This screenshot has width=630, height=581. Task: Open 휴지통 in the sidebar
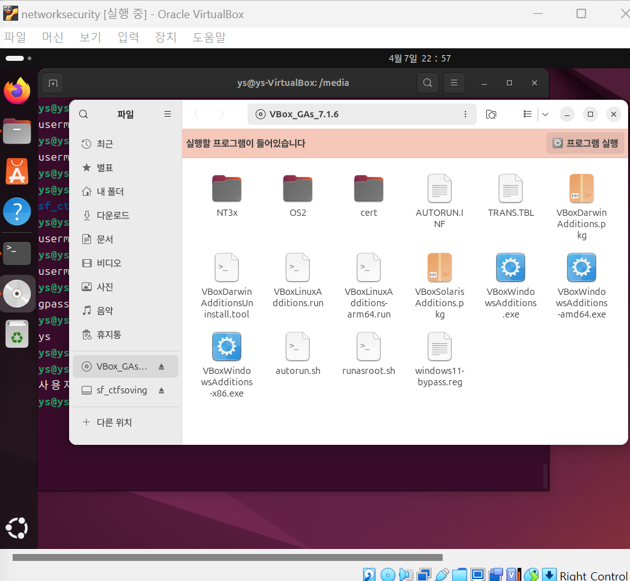[126, 334]
